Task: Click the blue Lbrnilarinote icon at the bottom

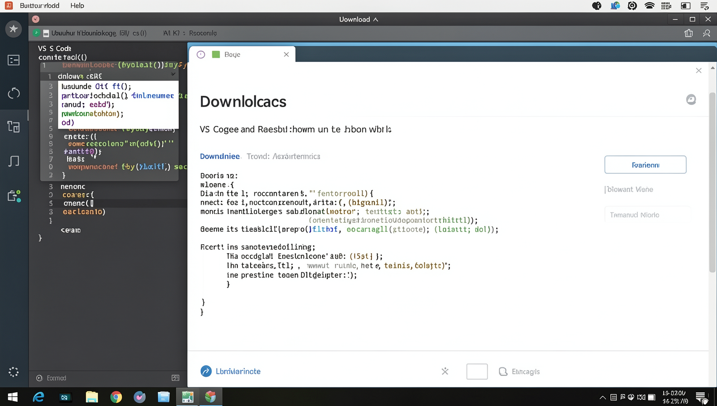Action: pyautogui.click(x=206, y=371)
